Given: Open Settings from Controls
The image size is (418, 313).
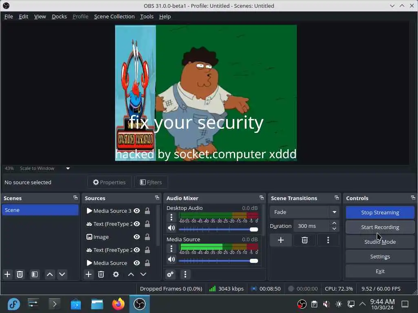Looking at the screenshot, I should (380, 256).
